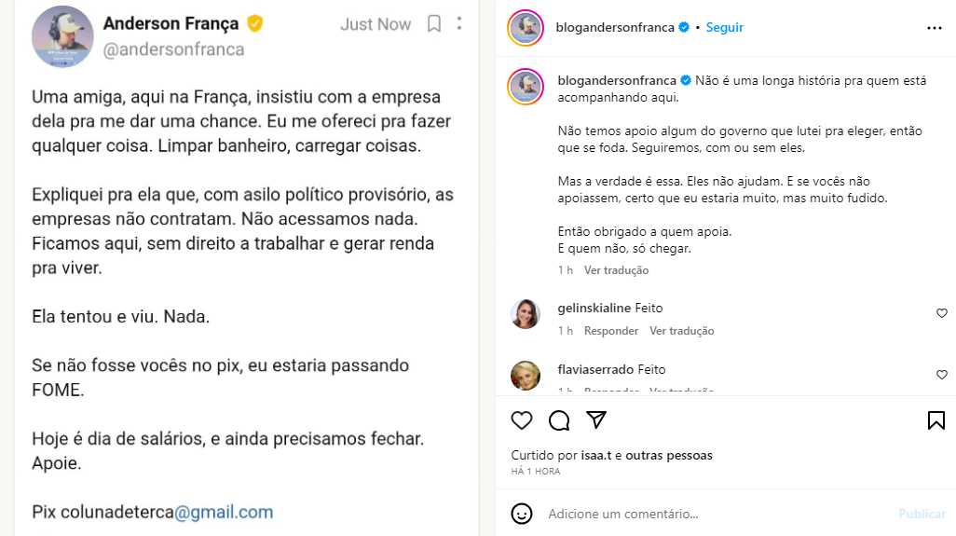
Task: Click Ver tradução under the caption
Action: (x=616, y=270)
